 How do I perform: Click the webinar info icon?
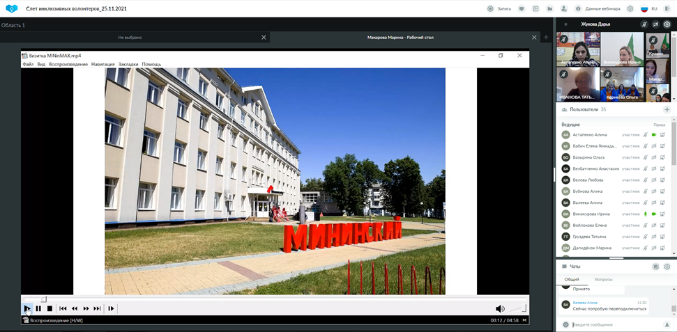(578, 8)
